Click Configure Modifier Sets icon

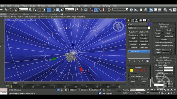coord(147,61)
